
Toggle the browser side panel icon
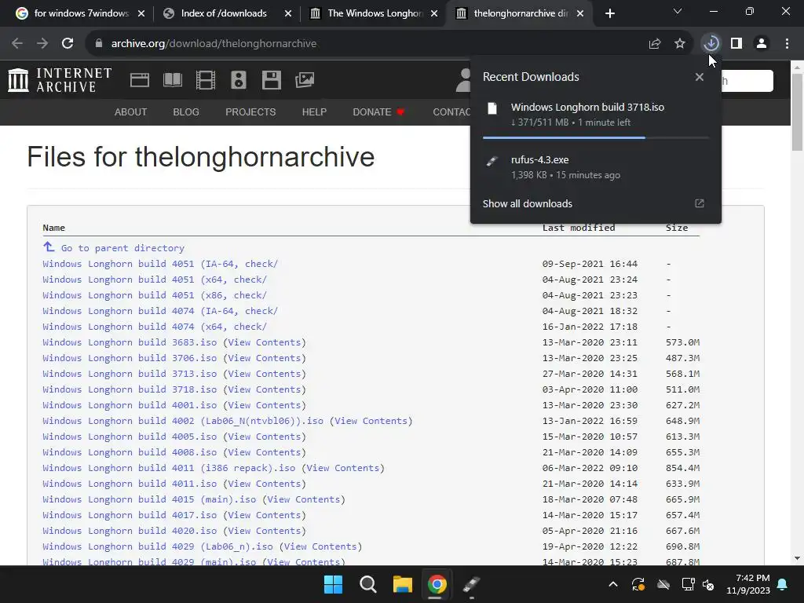736,44
